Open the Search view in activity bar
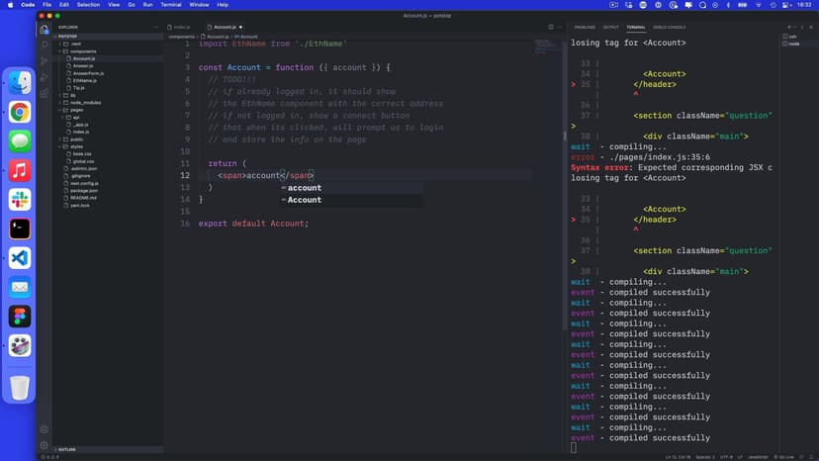 click(45, 45)
